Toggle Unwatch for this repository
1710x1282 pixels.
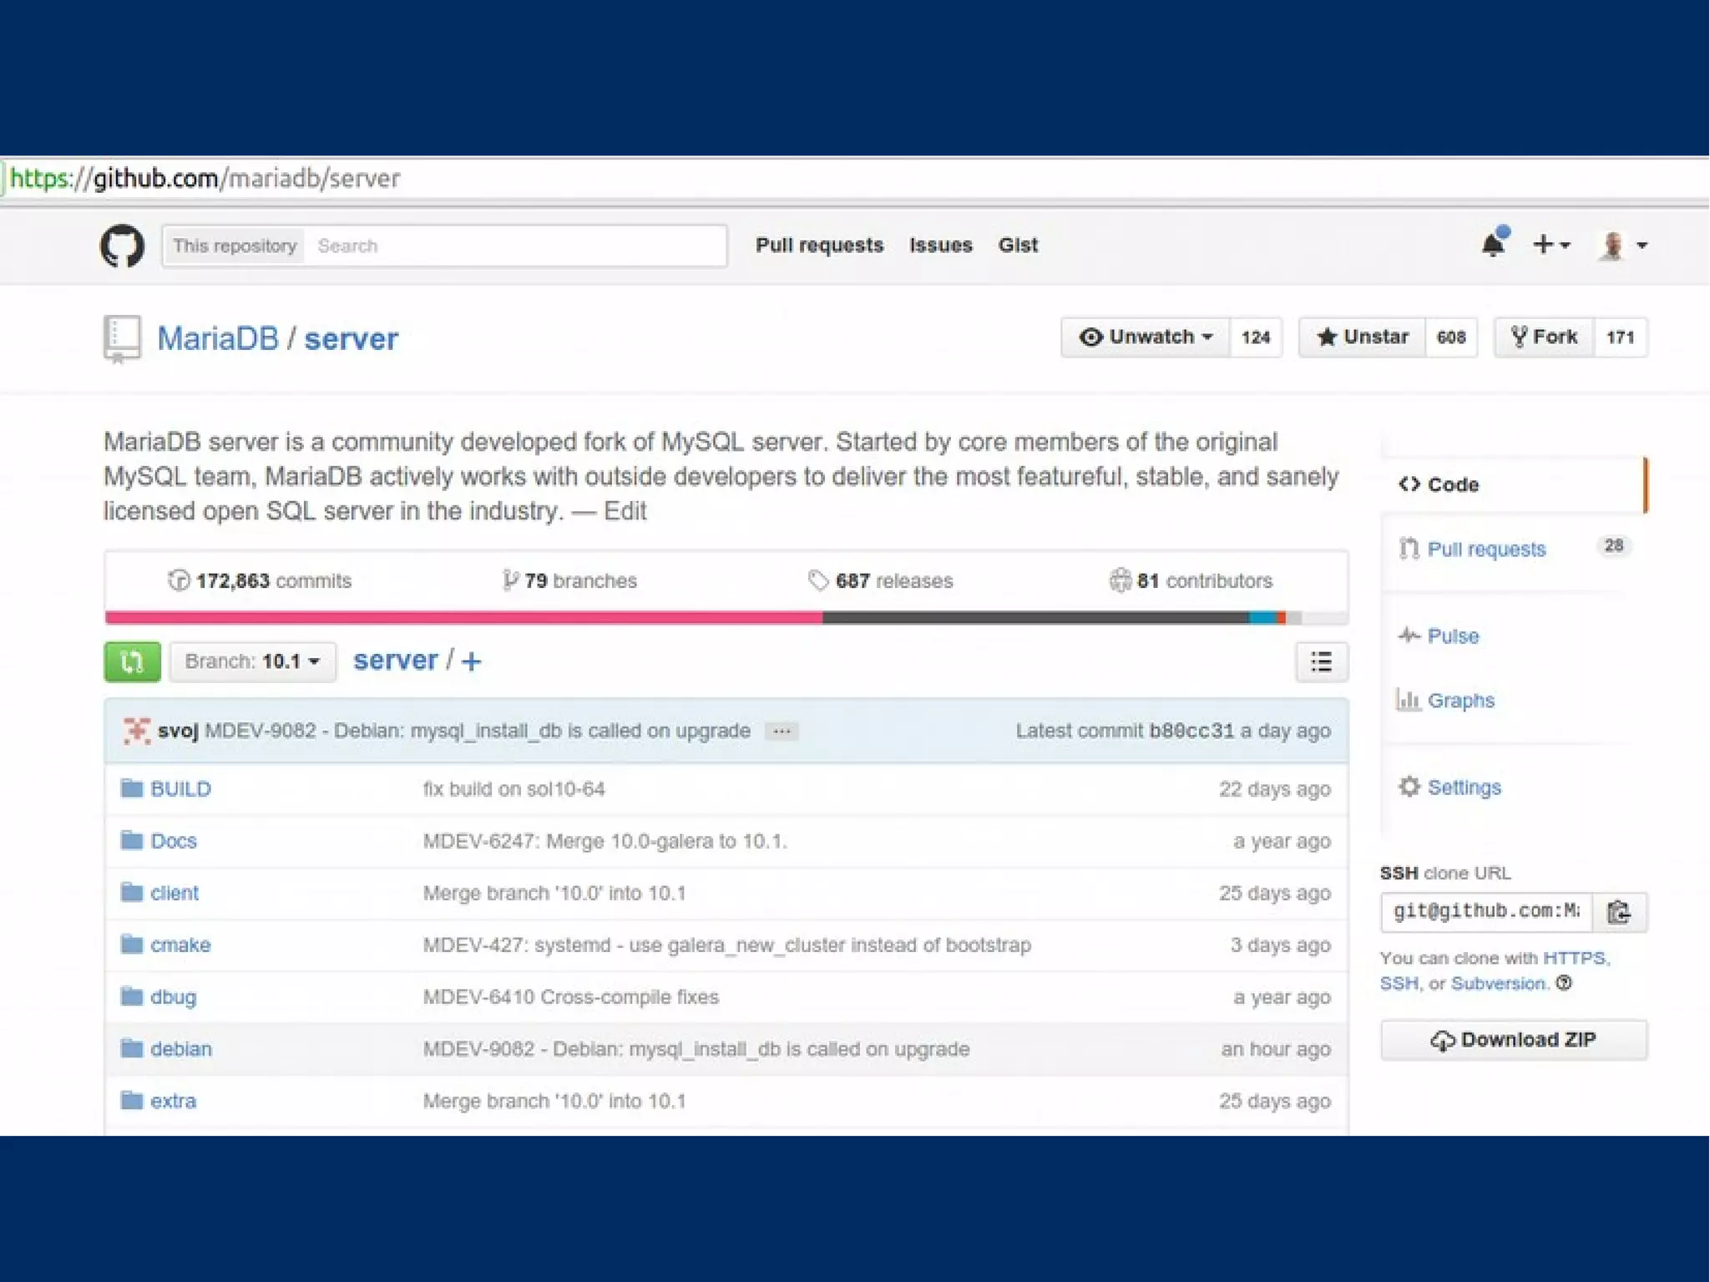1146,337
